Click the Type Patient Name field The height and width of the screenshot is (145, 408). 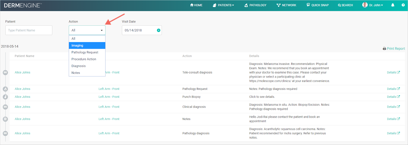pos(29,30)
